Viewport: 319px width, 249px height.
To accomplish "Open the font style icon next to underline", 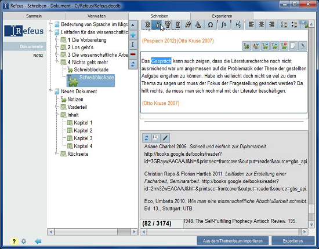I will click(x=187, y=25).
